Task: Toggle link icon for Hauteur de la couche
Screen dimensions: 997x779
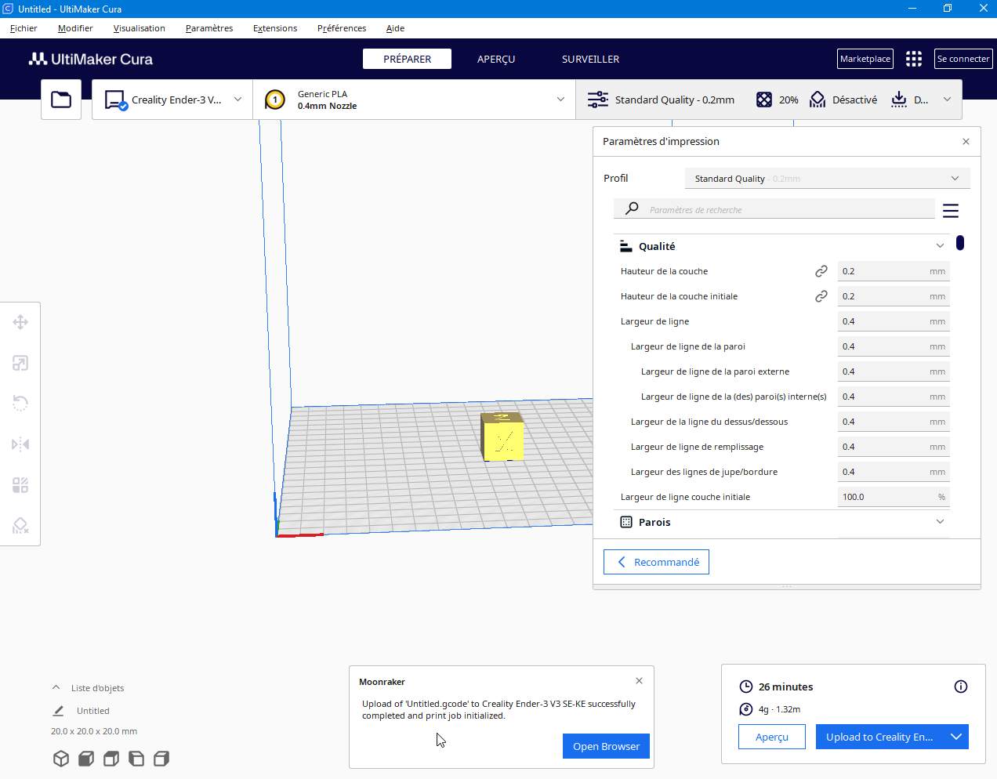Action: coord(821,271)
